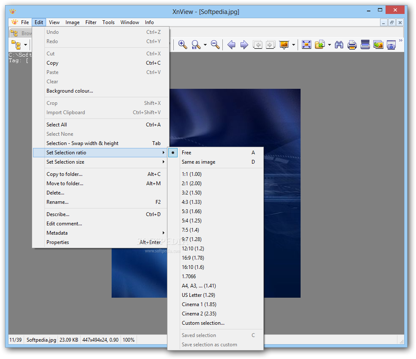416x359 pixels.
Task: Open the Image menu
Action: [x=72, y=22]
